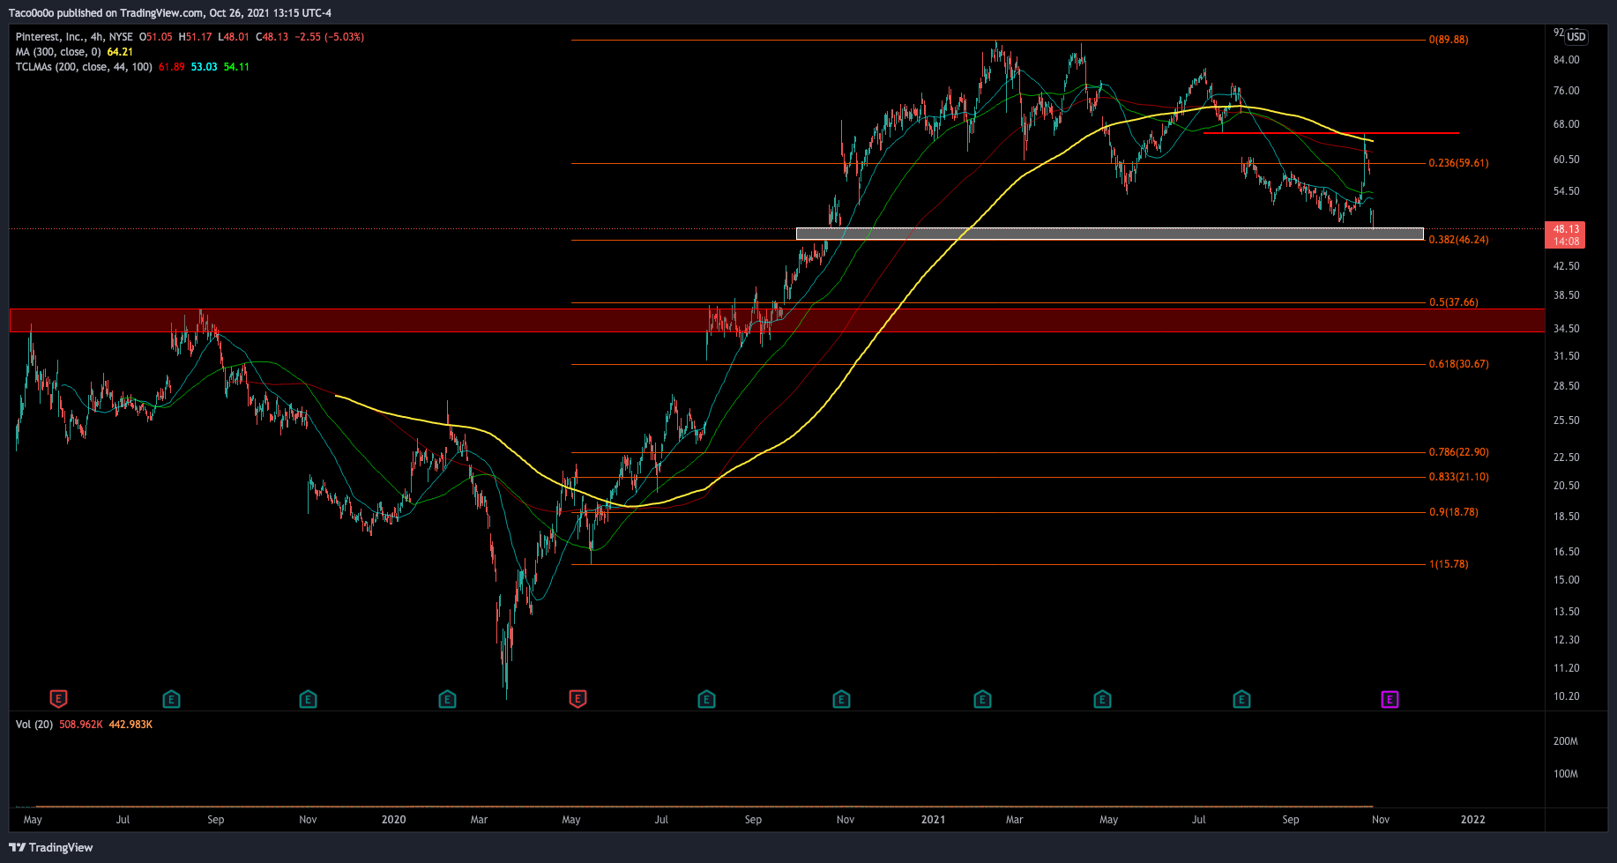
Task: Click the earnings marker above Nov 2020
Action: click(x=841, y=699)
